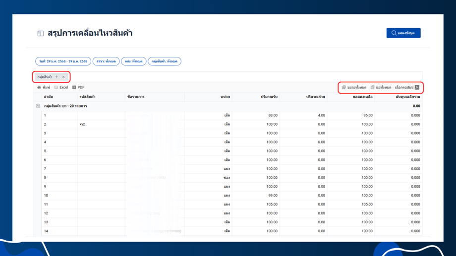Click the blue แสดงข้อมูล search button

tap(403, 33)
